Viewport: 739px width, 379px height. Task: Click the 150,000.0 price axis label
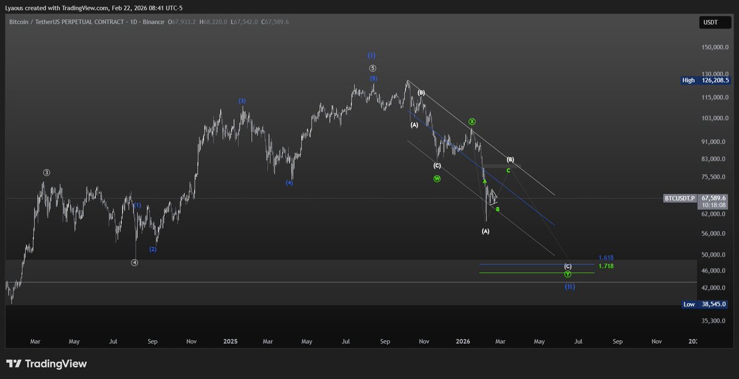(714, 47)
